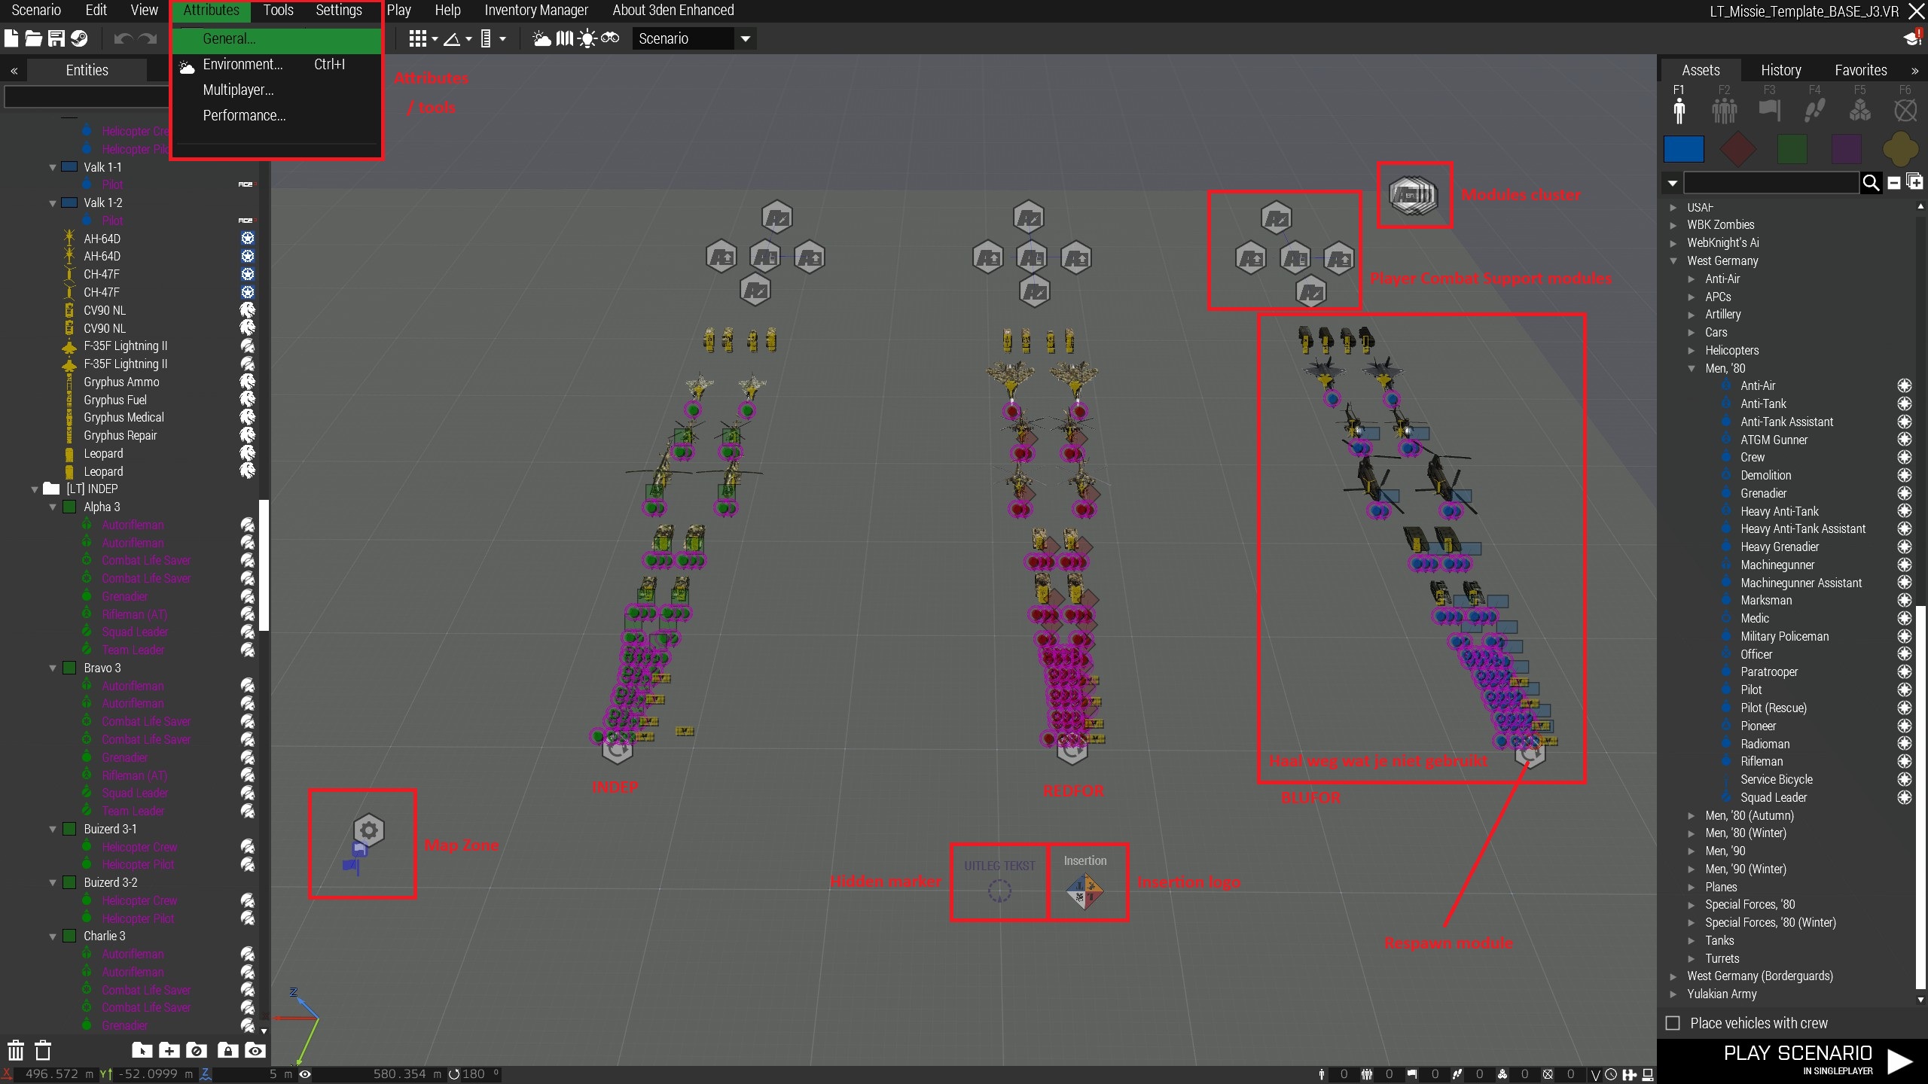The width and height of the screenshot is (1928, 1084).
Task: Toggle the map view icon
Action: (565, 38)
